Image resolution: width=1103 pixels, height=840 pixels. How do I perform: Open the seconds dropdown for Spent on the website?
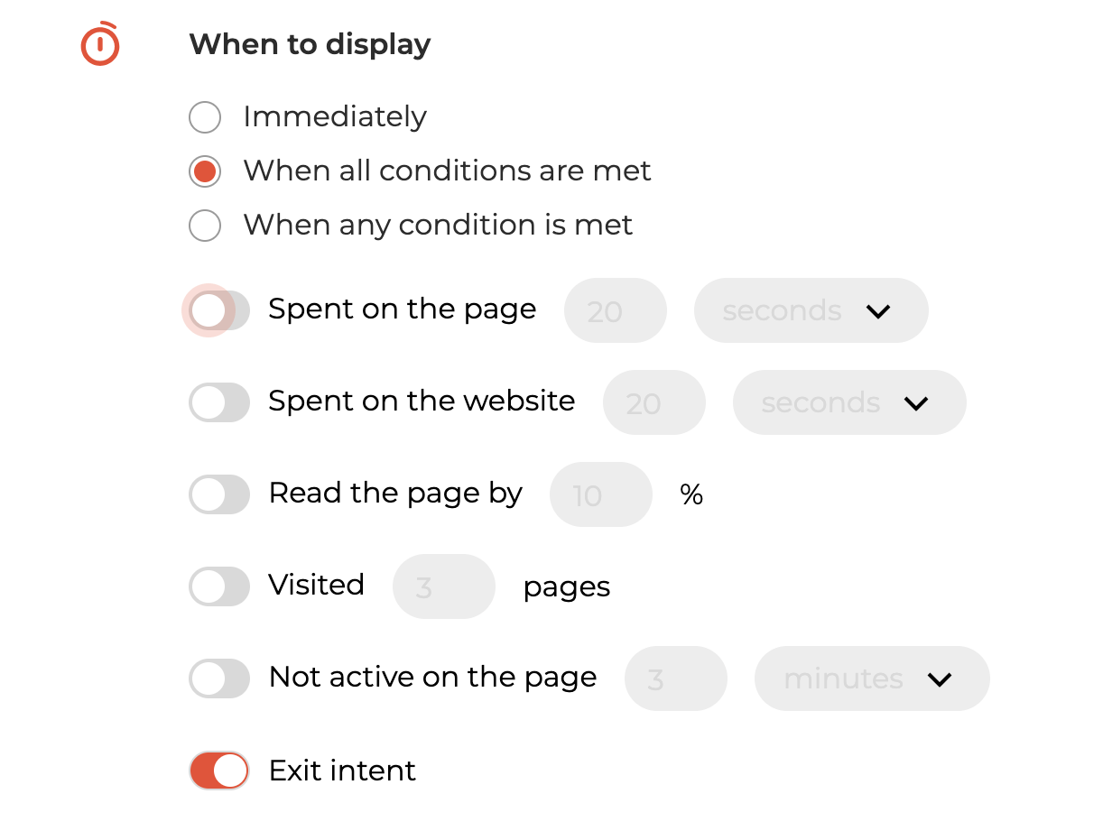(x=848, y=402)
